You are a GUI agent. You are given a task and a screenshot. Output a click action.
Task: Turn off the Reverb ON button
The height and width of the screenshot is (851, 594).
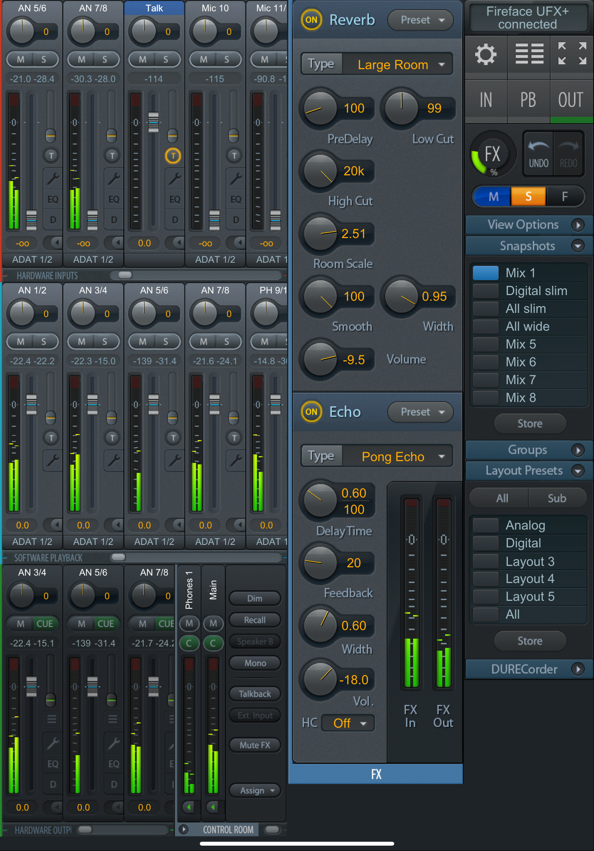click(x=311, y=20)
